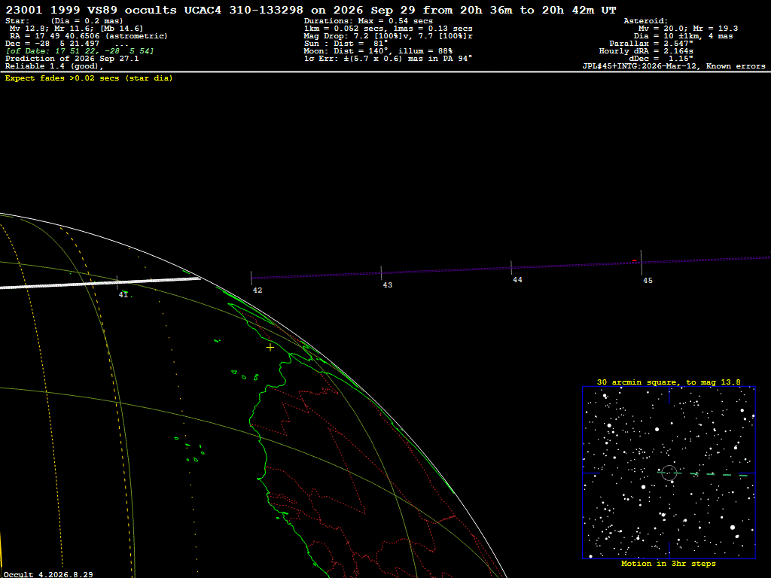The width and height of the screenshot is (771, 578).
Task: Select the 41 minute tick on path
Action: [117, 283]
